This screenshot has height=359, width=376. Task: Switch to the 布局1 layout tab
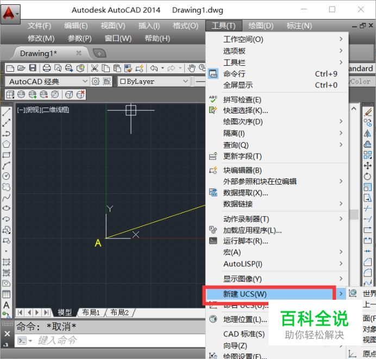point(91,312)
